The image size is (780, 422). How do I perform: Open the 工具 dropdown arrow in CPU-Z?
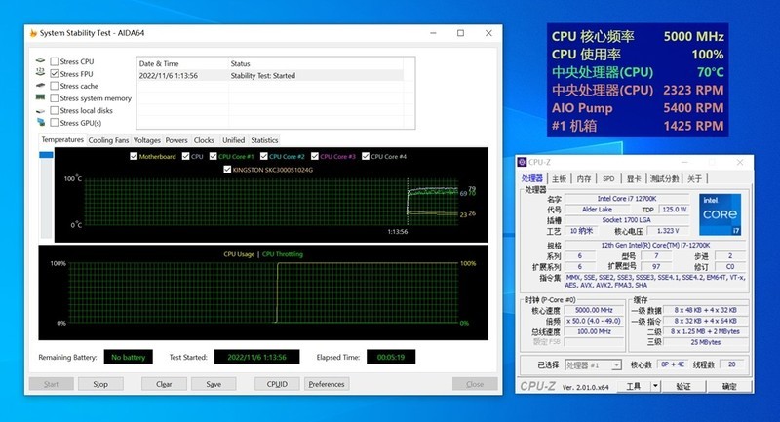(x=655, y=386)
